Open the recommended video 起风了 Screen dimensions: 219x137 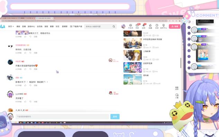click(133, 79)
